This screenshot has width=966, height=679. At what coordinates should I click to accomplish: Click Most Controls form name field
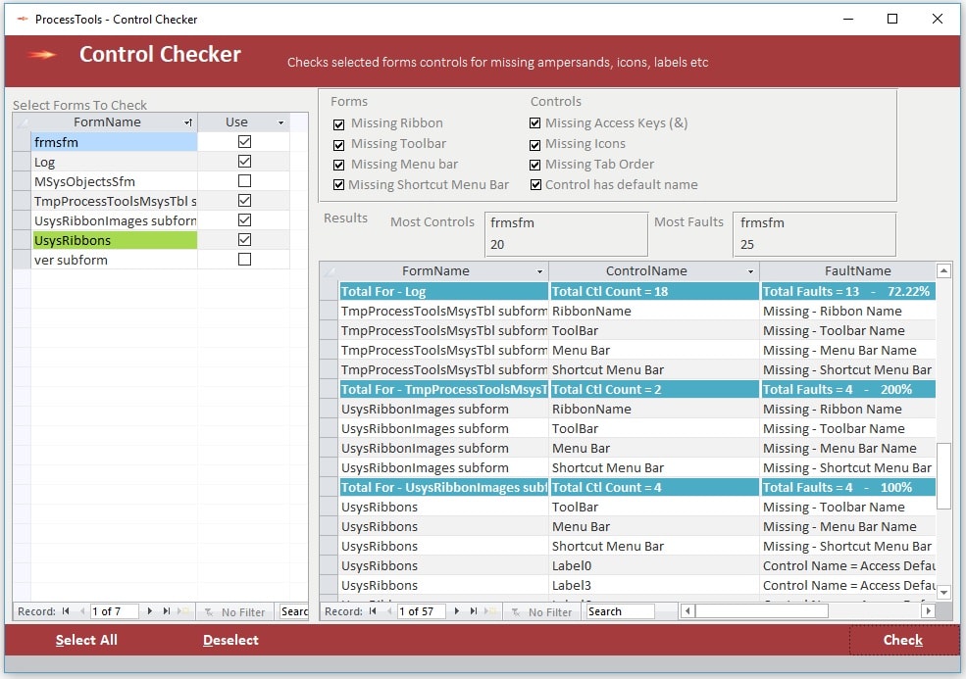(x=566, y=222)
